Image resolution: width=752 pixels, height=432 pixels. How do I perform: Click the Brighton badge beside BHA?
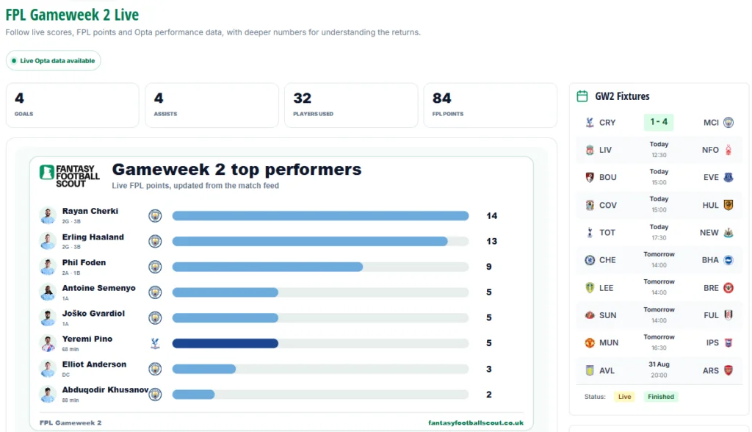tap(728, 259)
